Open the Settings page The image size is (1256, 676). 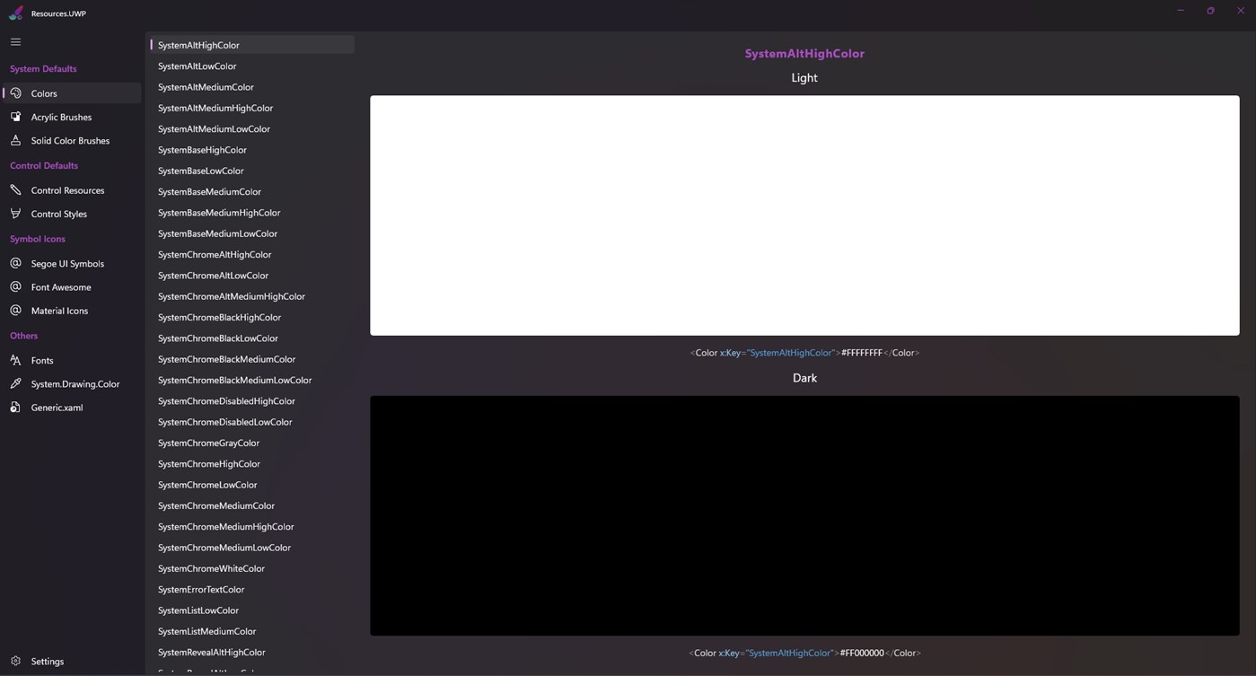click(71, 662)
